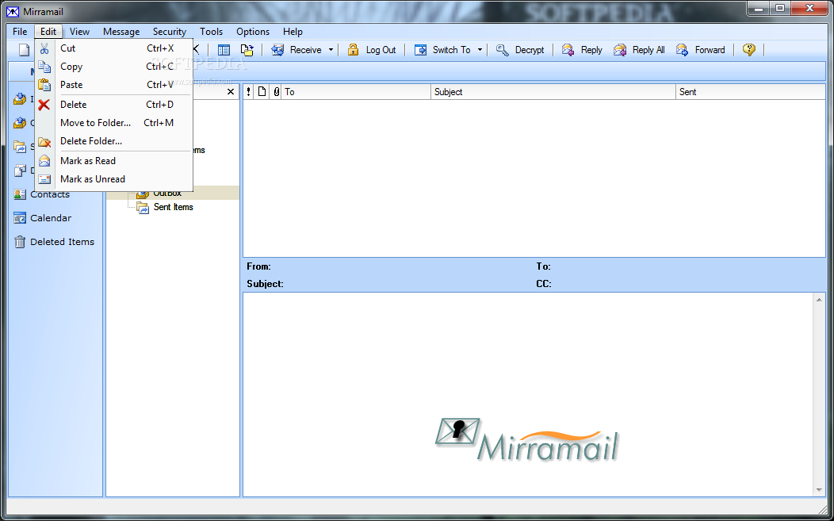Choose Paste from the Edit menu
Image resolution: width=834 pixels, height=521 pixels.
[113, 85]
